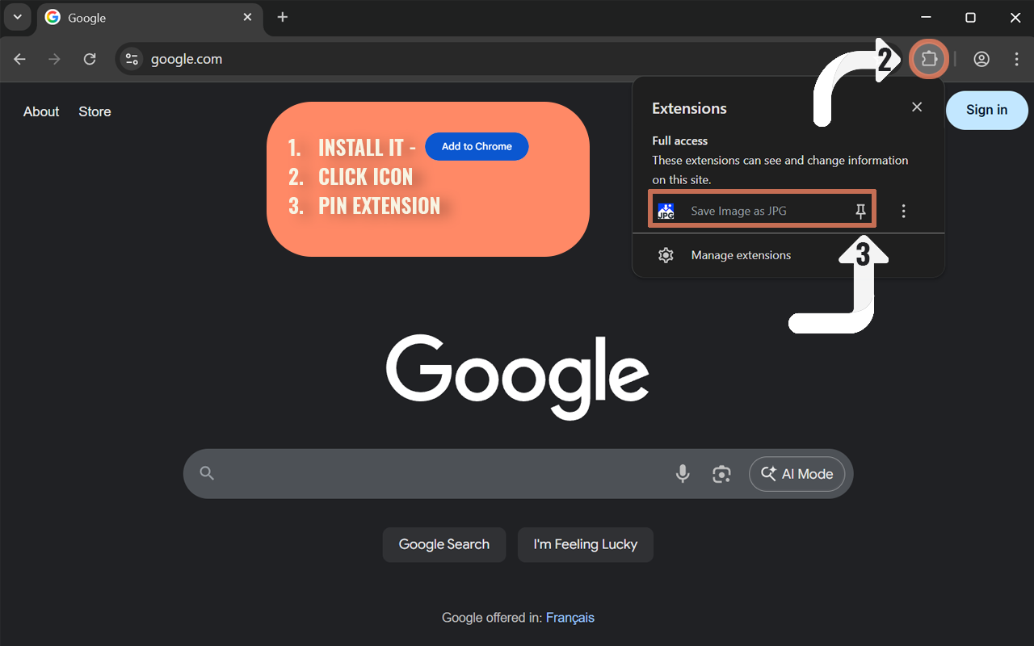Click the Add to Chrome button
The image size is (1034, 646).
coord(477,146)
